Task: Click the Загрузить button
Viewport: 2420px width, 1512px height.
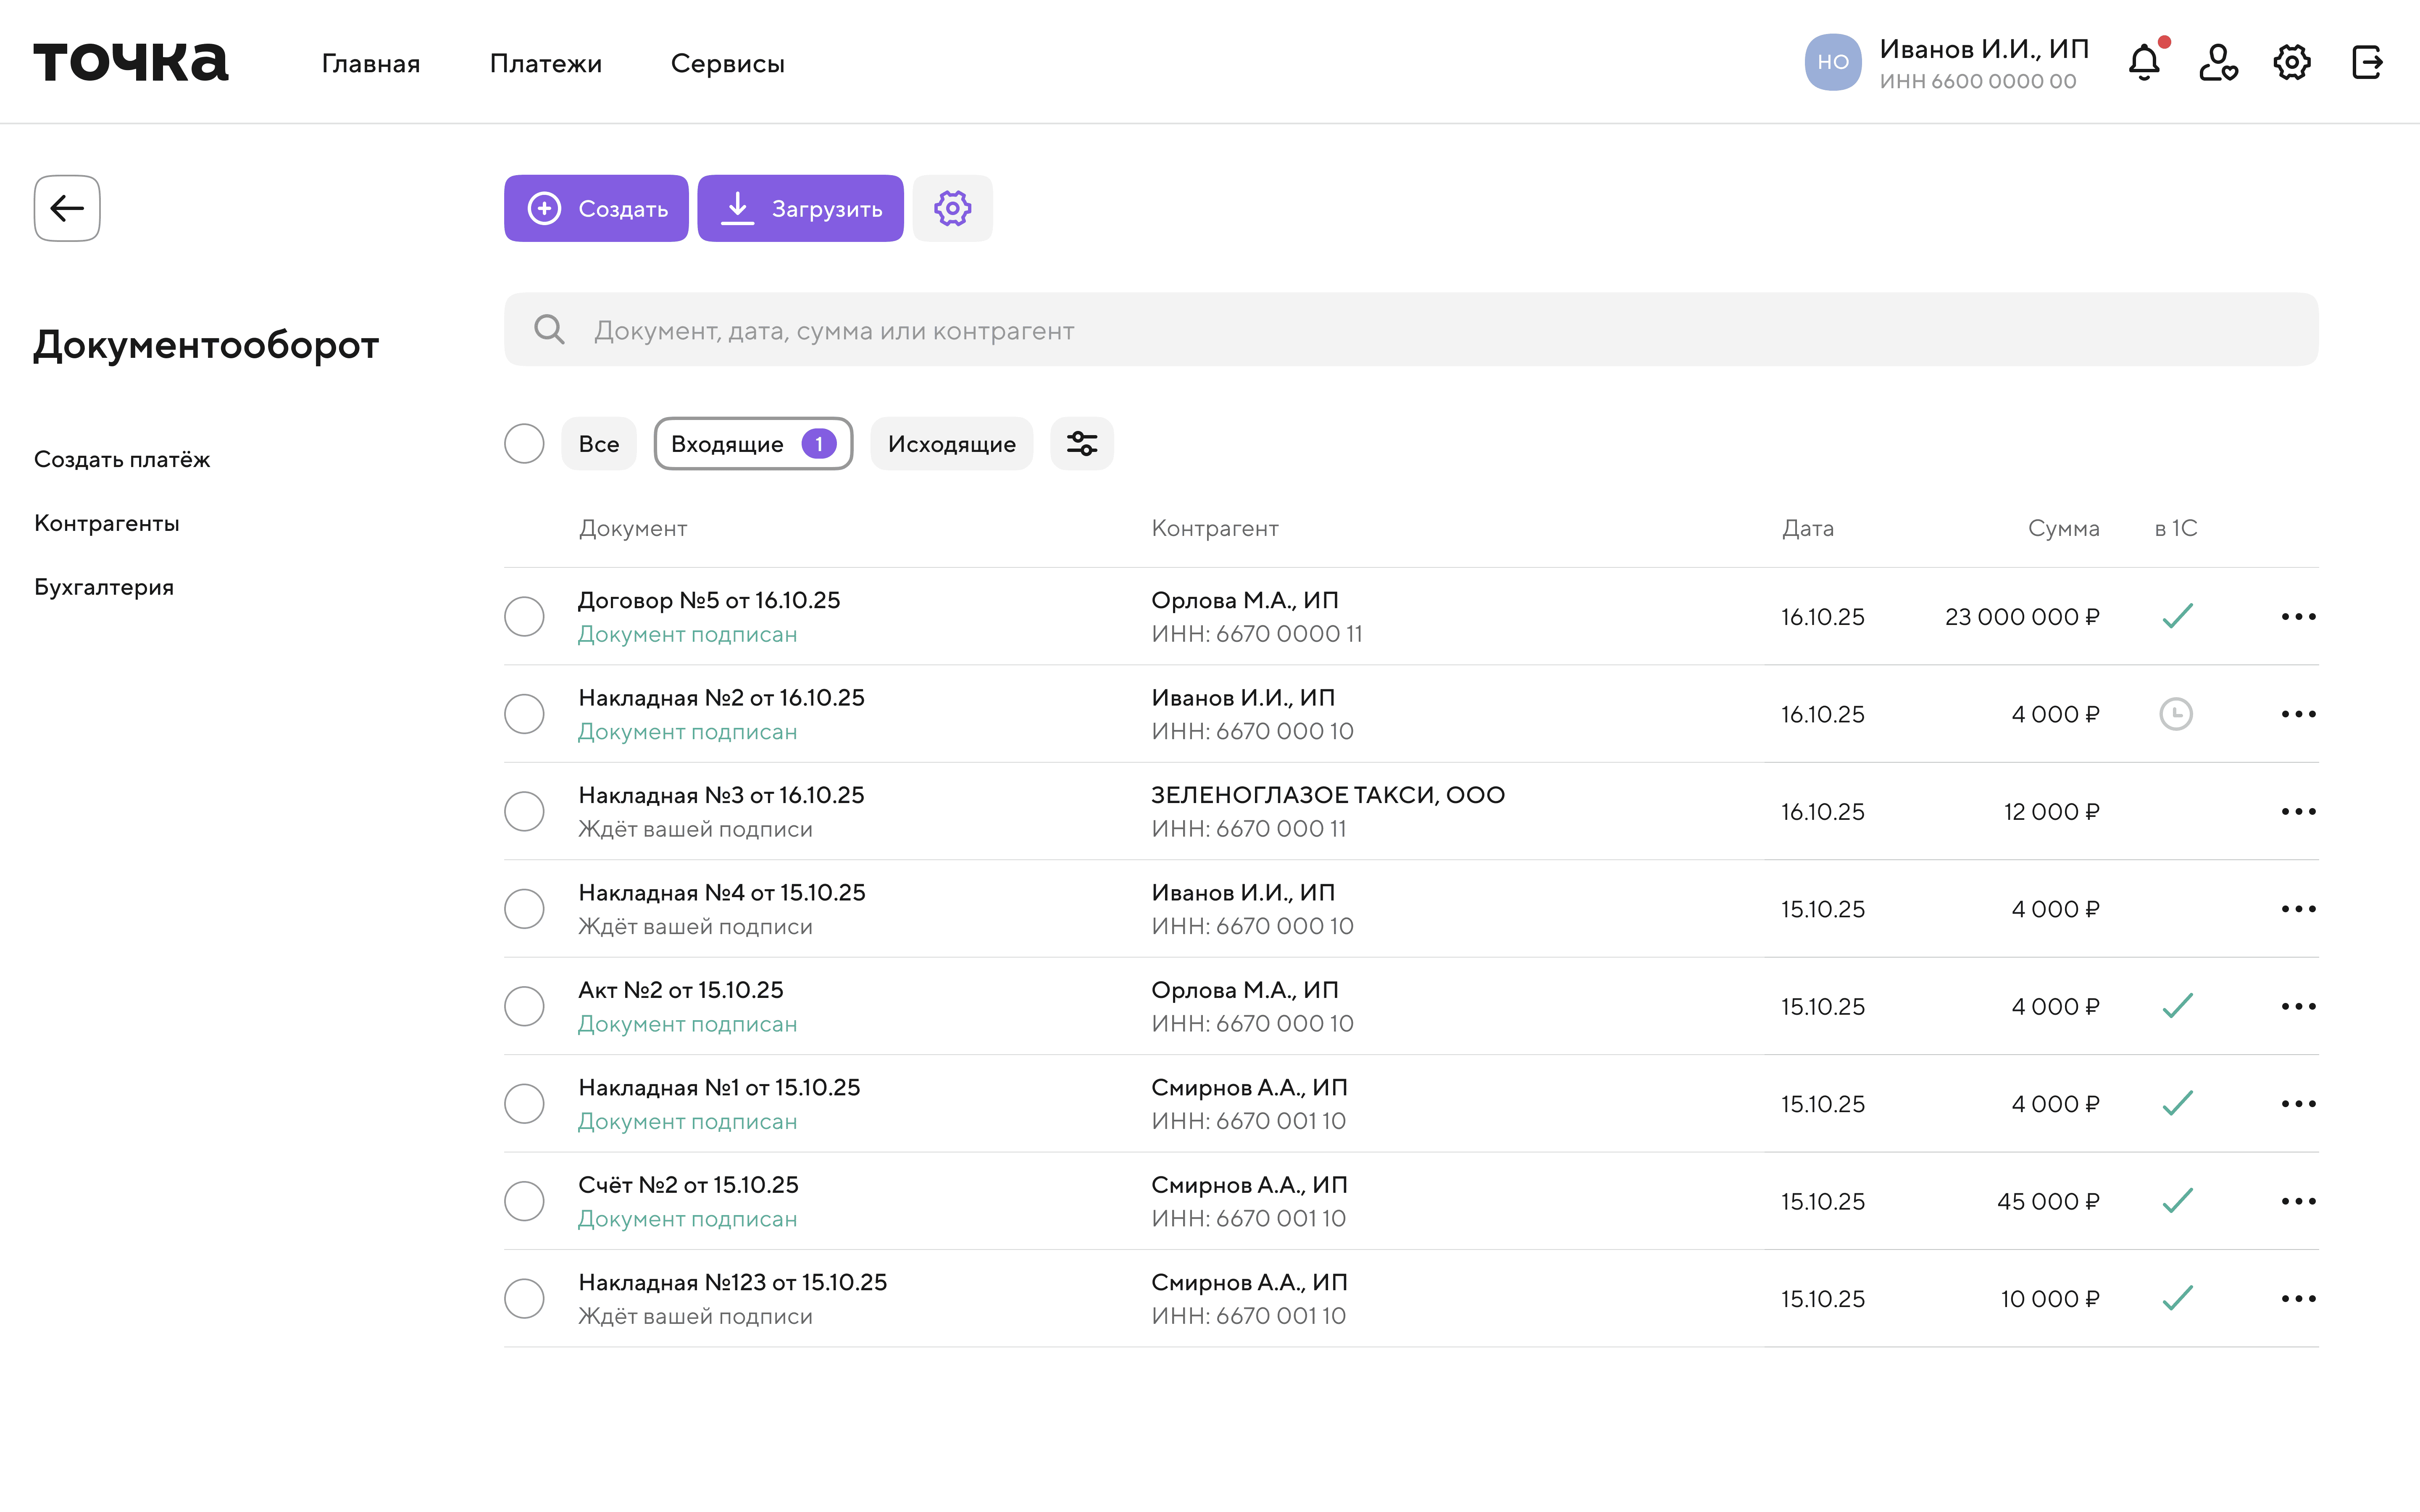Action: coord(800,208)
